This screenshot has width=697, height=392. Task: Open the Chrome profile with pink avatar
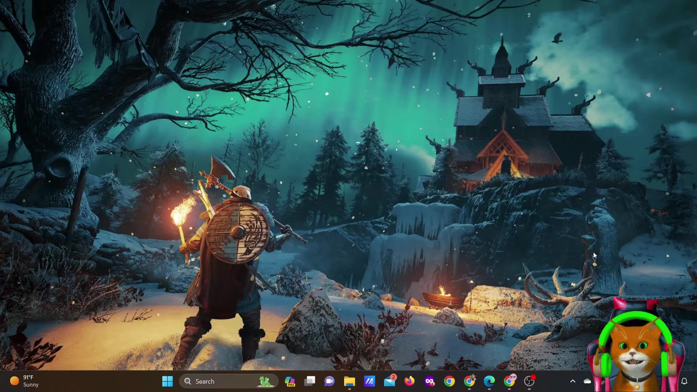[x=509, y=381]
